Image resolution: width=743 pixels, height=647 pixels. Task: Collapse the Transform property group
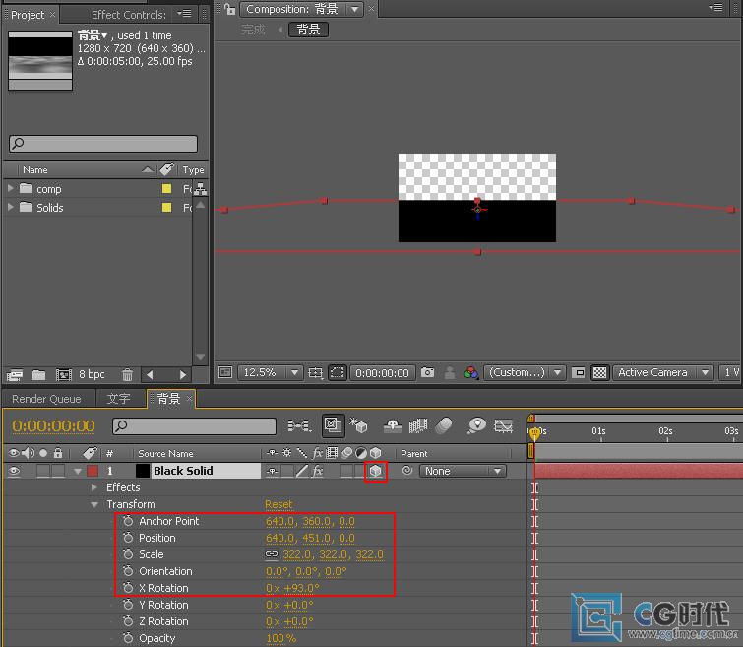(x=94, y=504)
